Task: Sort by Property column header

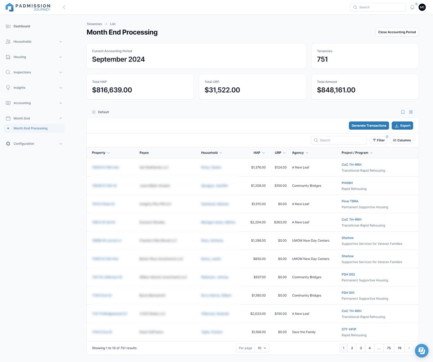Action: click(101, 153)
